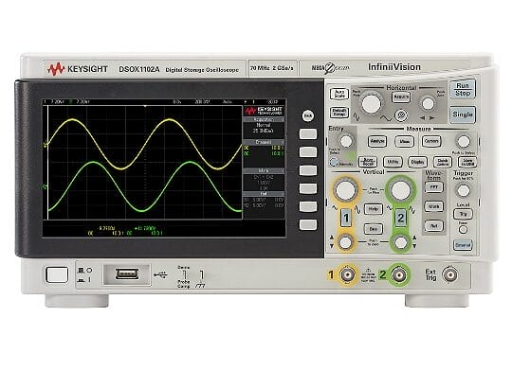Tap the horizontal zoom magnifier key
Image resolution: width=512 pixels, height=370 pixels.
tap(401, 115)
